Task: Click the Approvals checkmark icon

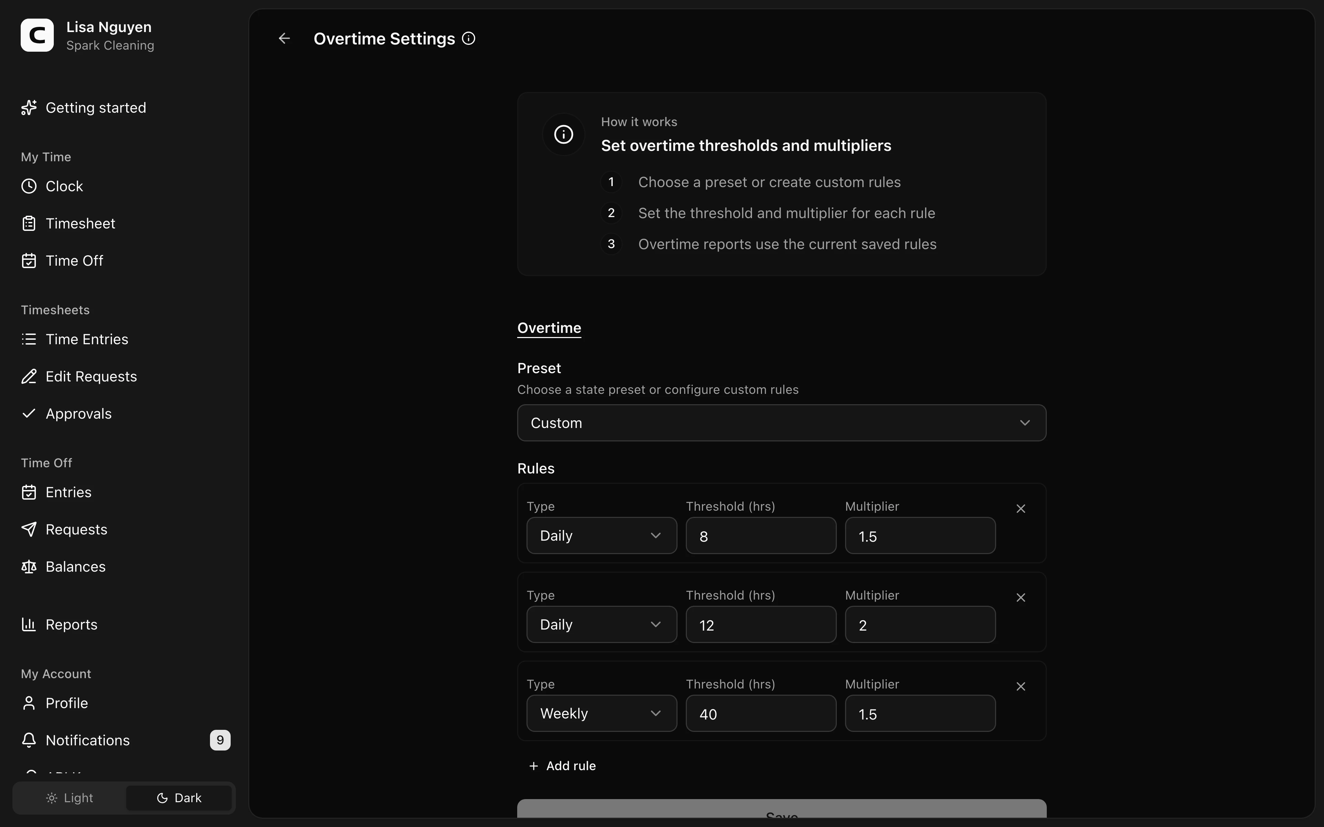Action: tap(29, 413)
